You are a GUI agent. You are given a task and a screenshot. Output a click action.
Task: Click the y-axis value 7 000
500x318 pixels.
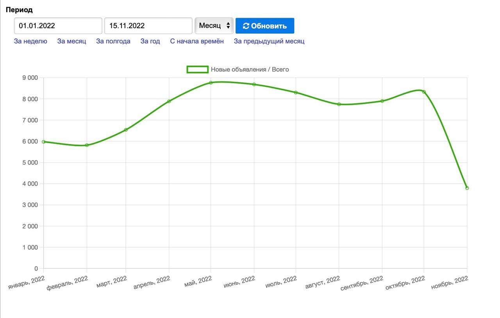coord(30,120)
